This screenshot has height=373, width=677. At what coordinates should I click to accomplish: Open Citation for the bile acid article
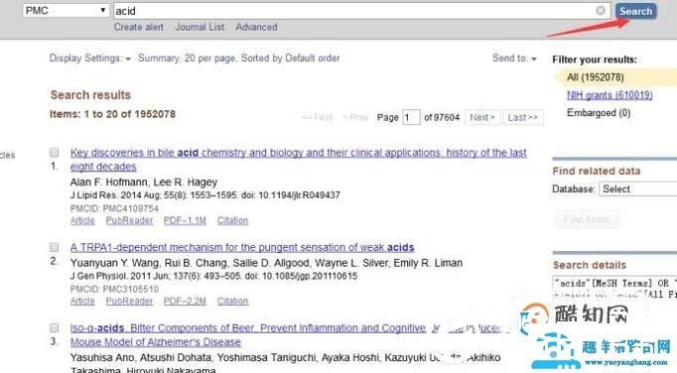click(x=232, y=220)
